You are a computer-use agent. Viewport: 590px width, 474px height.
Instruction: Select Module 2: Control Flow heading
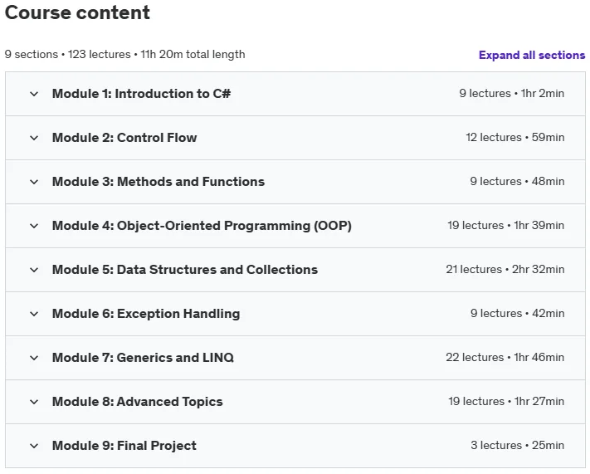coord(124,138)
